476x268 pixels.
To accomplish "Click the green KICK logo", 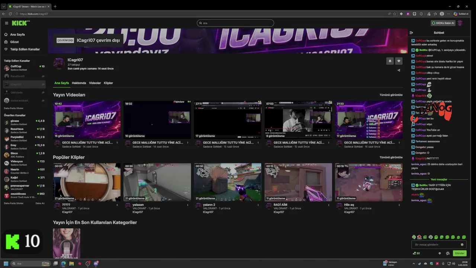I will [x=20, y=23].
